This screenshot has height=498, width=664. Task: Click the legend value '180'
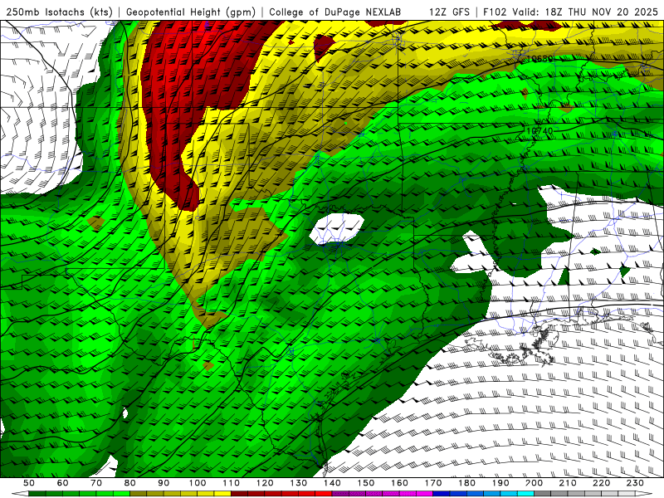466,483
